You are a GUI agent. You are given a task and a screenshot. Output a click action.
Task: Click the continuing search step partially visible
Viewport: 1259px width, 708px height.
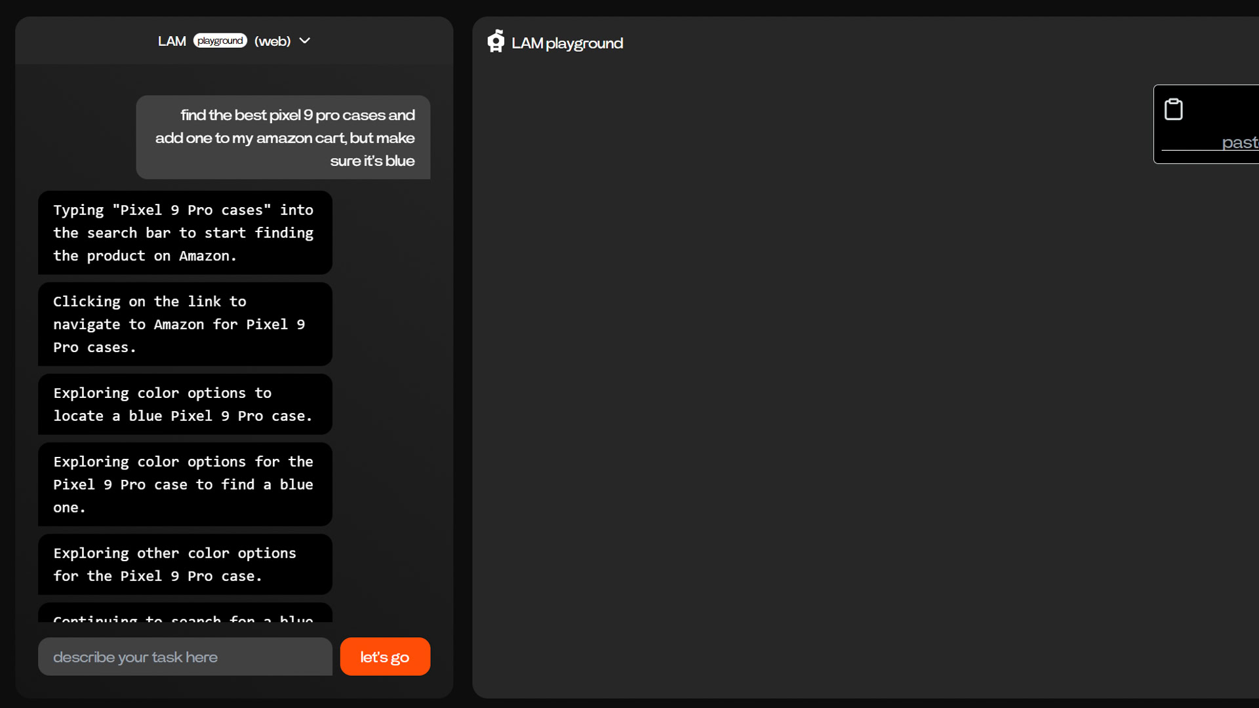[x=184, y=618]
